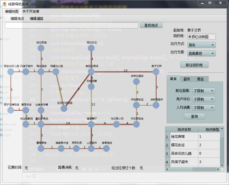Open the 编辑地图 menu
Screen dimensions: 229x185
[x=12, y=12]
